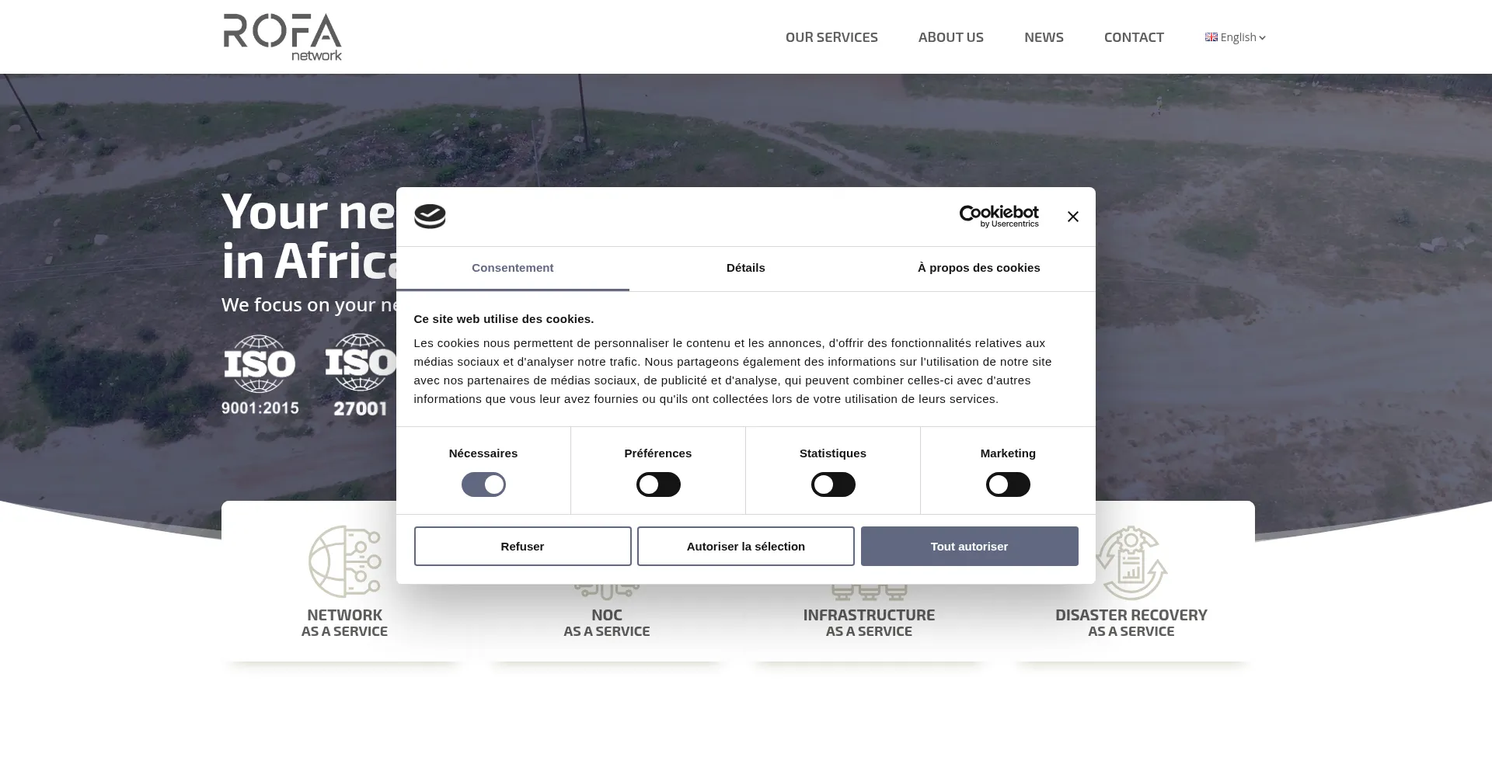Click the Autoriser la sélection button

click(745, 547)
